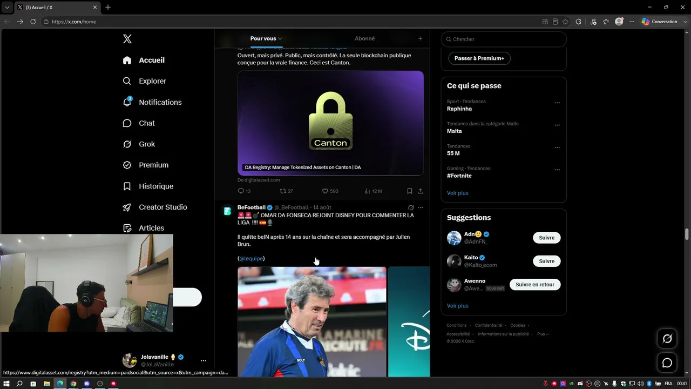Follow Kaito with the Suivre button

(547, 261)
